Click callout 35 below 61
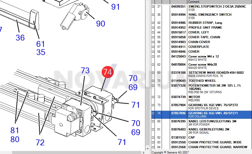252x154 pixels. pos(41,52)
